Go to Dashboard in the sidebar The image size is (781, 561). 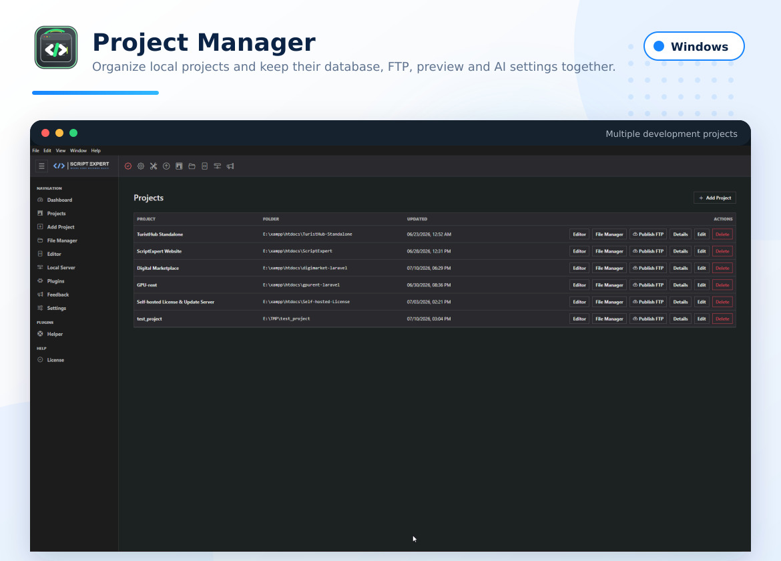60,200
